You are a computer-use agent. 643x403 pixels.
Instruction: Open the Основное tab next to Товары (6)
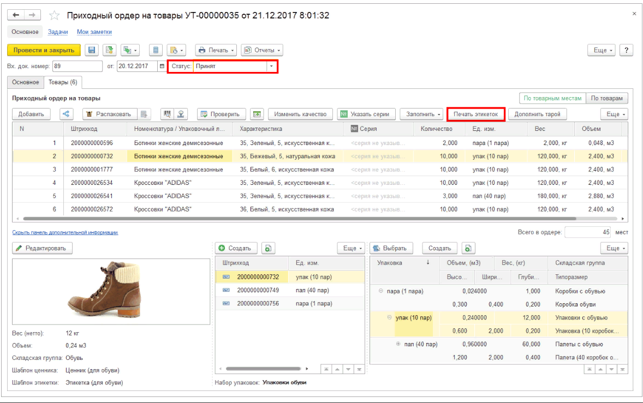click(x=26, y=82)
